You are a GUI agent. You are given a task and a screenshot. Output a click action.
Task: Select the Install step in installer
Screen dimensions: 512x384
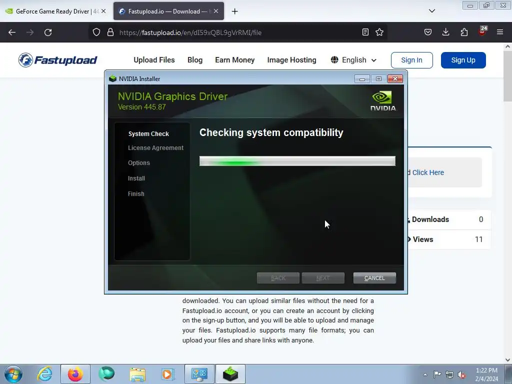click(136, 178)
